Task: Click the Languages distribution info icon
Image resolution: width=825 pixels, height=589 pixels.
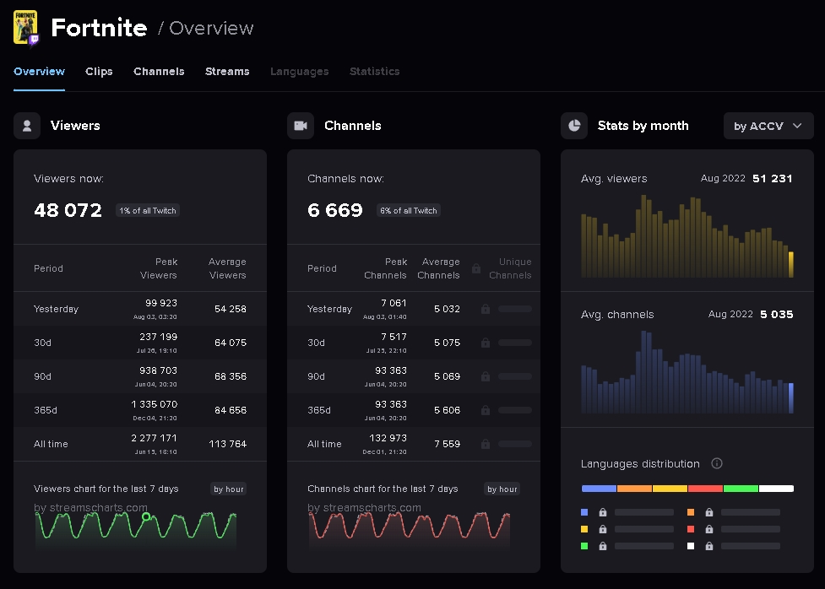Action: [x=717, y=463]
